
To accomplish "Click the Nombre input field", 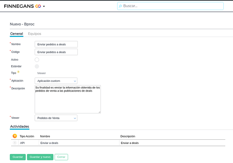I will [x=56, y=44].
